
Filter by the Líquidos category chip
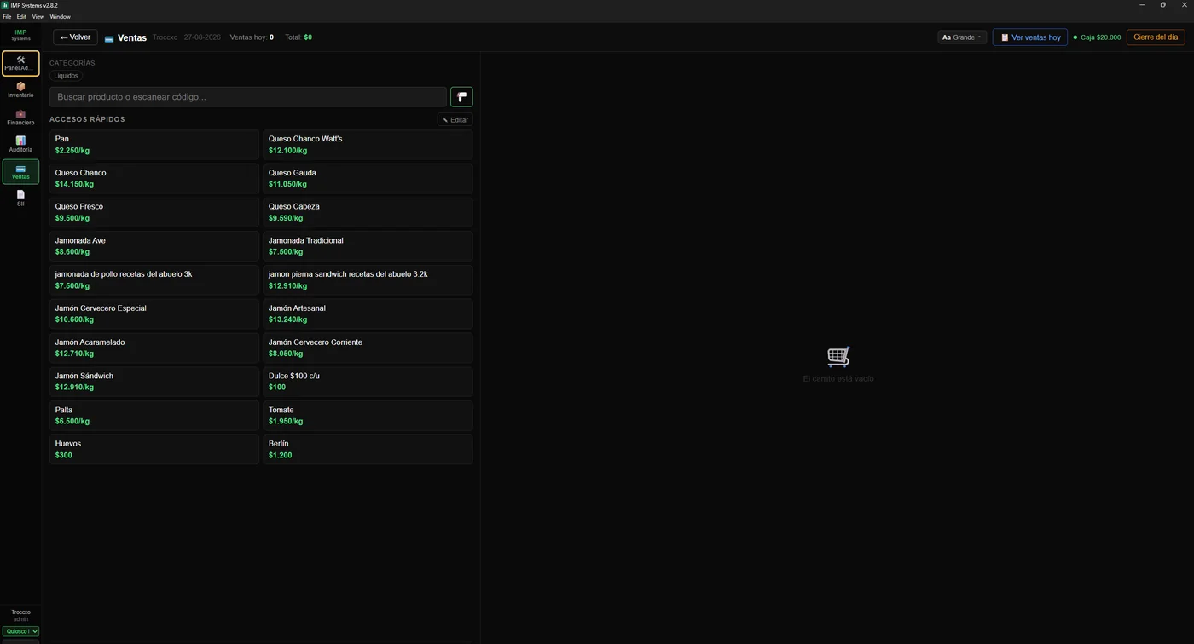click(66, 76)
